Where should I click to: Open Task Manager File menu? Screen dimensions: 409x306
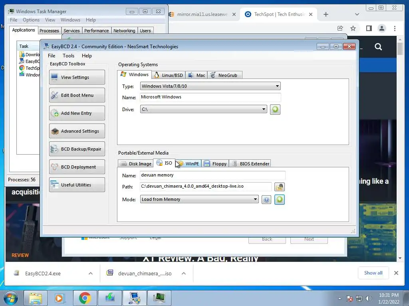tap(14, 20)
